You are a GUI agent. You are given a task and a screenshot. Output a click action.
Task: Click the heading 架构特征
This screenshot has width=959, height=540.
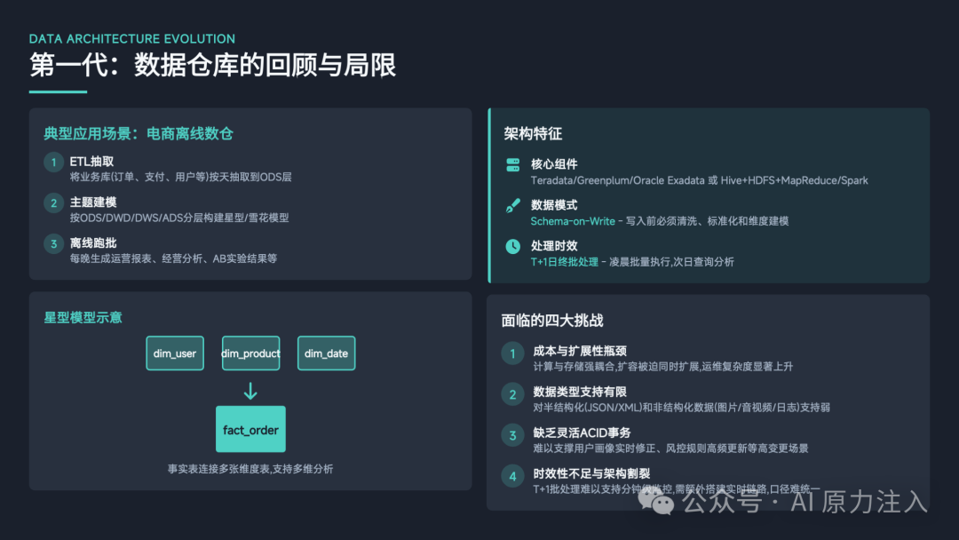(533, 133)
